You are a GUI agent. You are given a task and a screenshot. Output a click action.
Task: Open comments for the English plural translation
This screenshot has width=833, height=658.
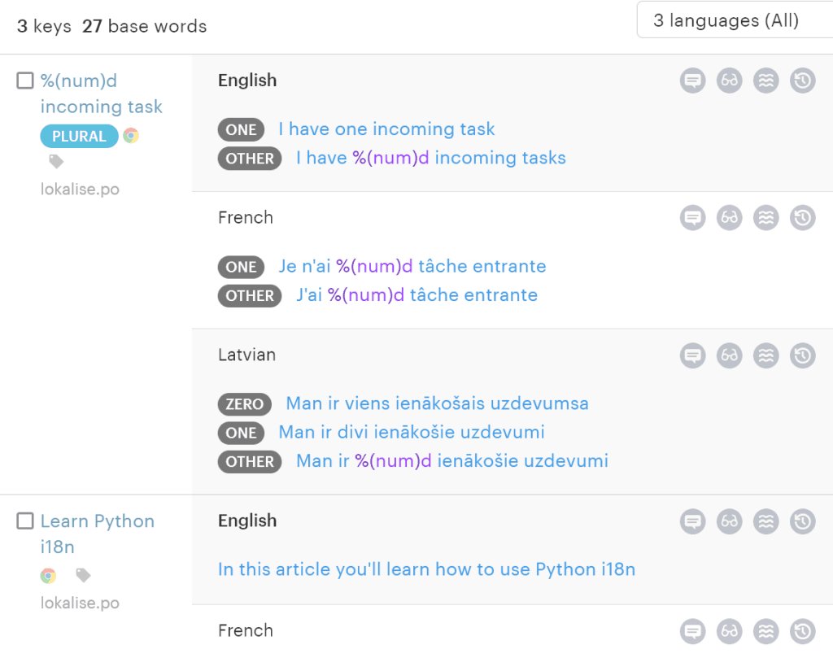coord(692,81)
